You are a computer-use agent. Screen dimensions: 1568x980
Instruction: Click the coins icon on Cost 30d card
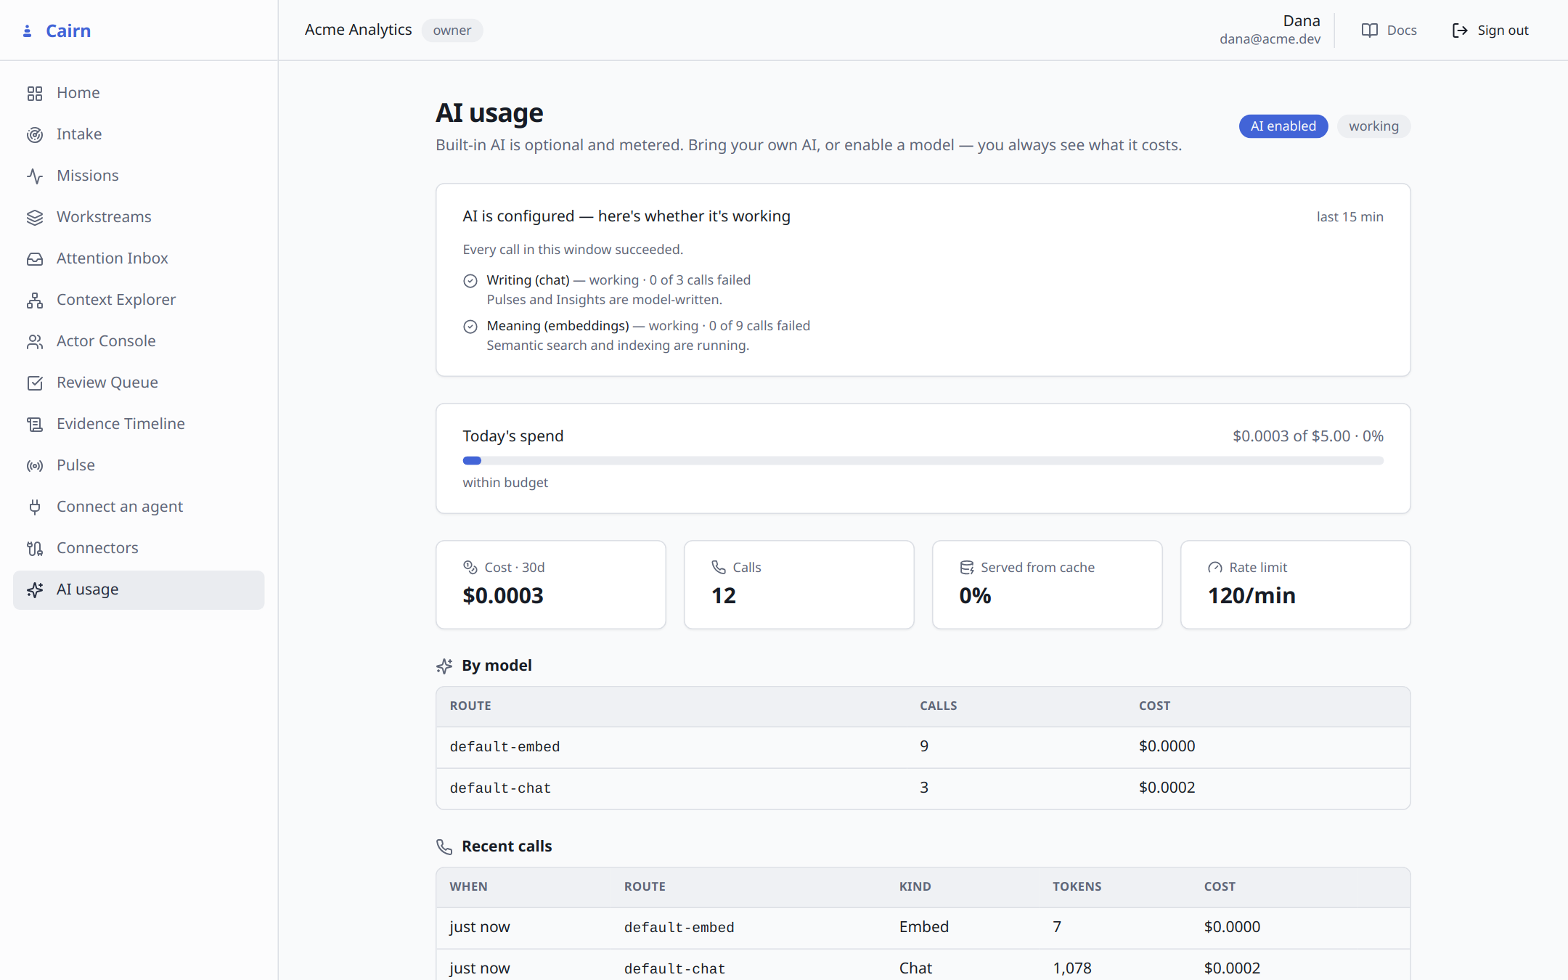coord(470,568)
